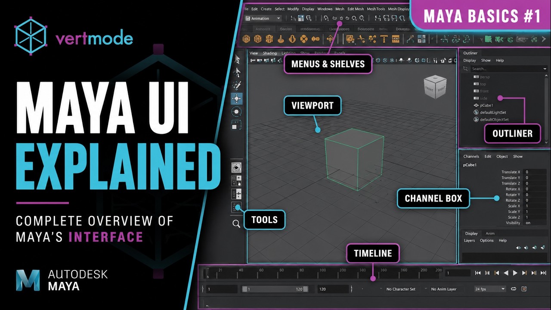The width and height of the screenshot is (551, 310).
Task: Click the Translate X value field
Action: click(536, 172)
